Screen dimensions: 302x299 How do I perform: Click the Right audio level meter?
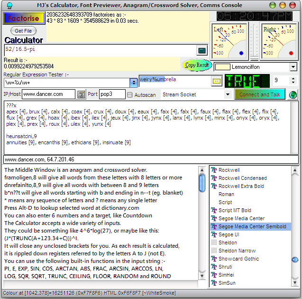coord(279,41)
